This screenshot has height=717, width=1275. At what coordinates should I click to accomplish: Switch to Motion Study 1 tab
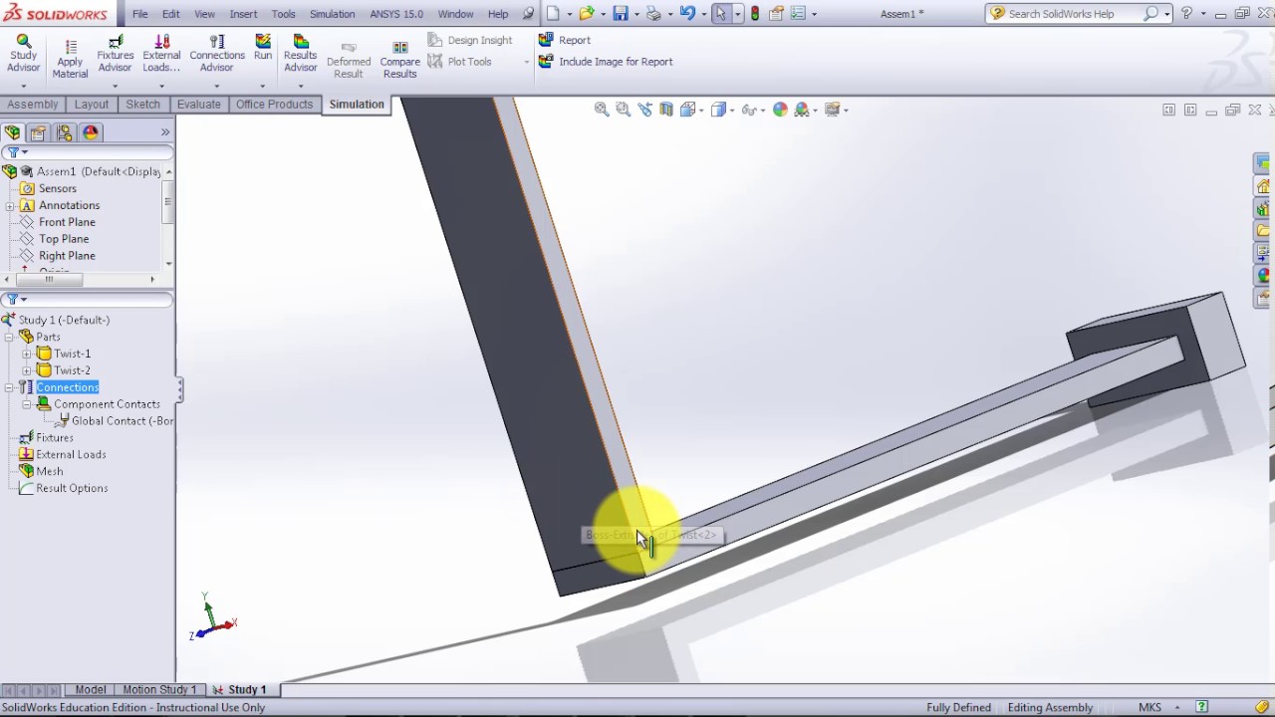tap(159, 689)
